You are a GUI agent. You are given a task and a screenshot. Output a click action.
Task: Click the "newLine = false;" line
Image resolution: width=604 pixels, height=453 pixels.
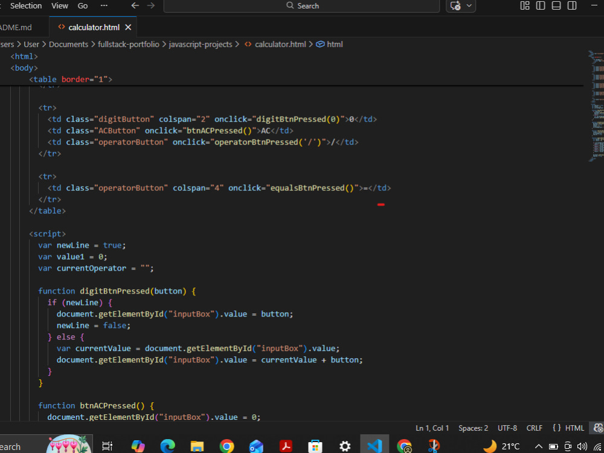[x=94, y=326]
